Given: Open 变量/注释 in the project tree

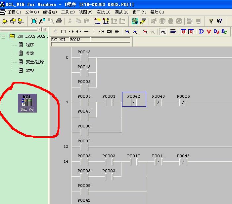Looking at the screenshot, I should point(35,62).
